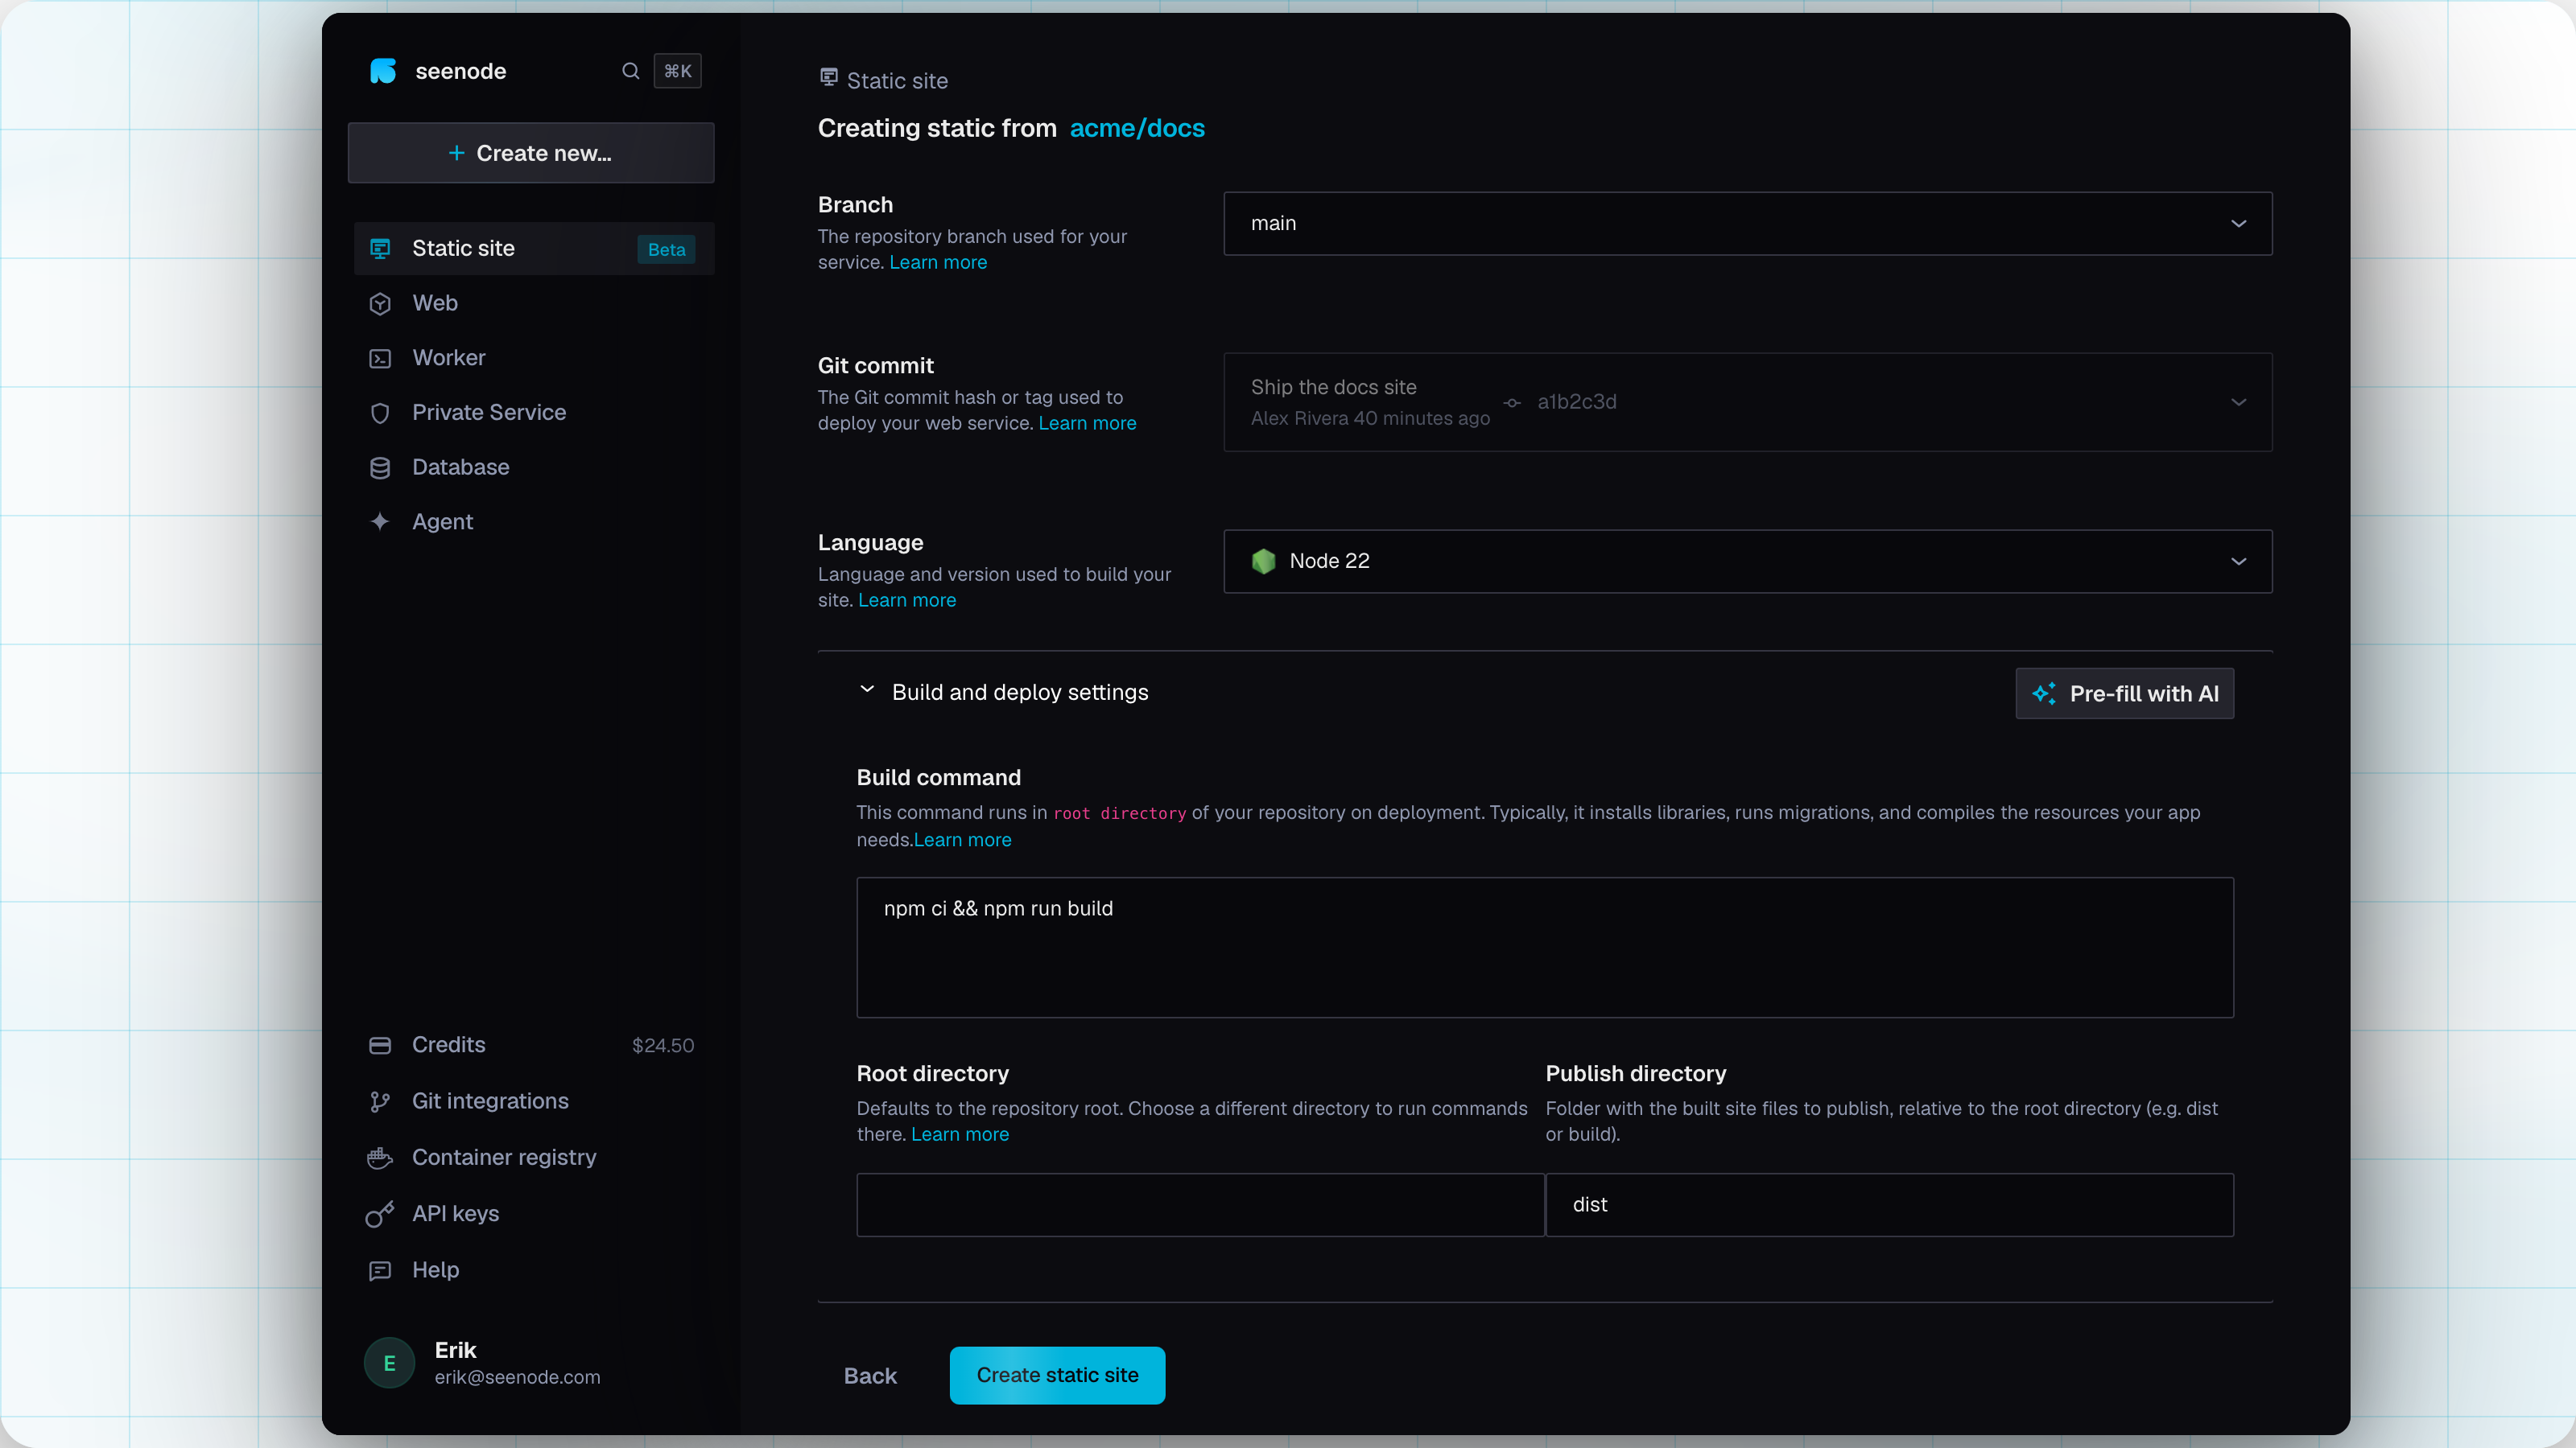Screen dimensions: 2576x1448
Task: Open Credits page
Action: (x=534, y=1045)
